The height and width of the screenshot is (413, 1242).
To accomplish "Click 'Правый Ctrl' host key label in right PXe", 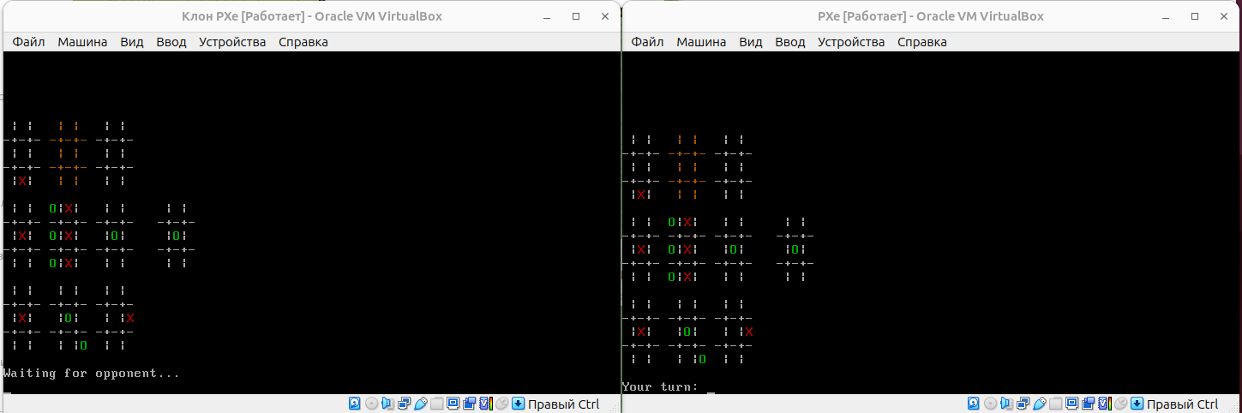I will tap(1182, 404).
